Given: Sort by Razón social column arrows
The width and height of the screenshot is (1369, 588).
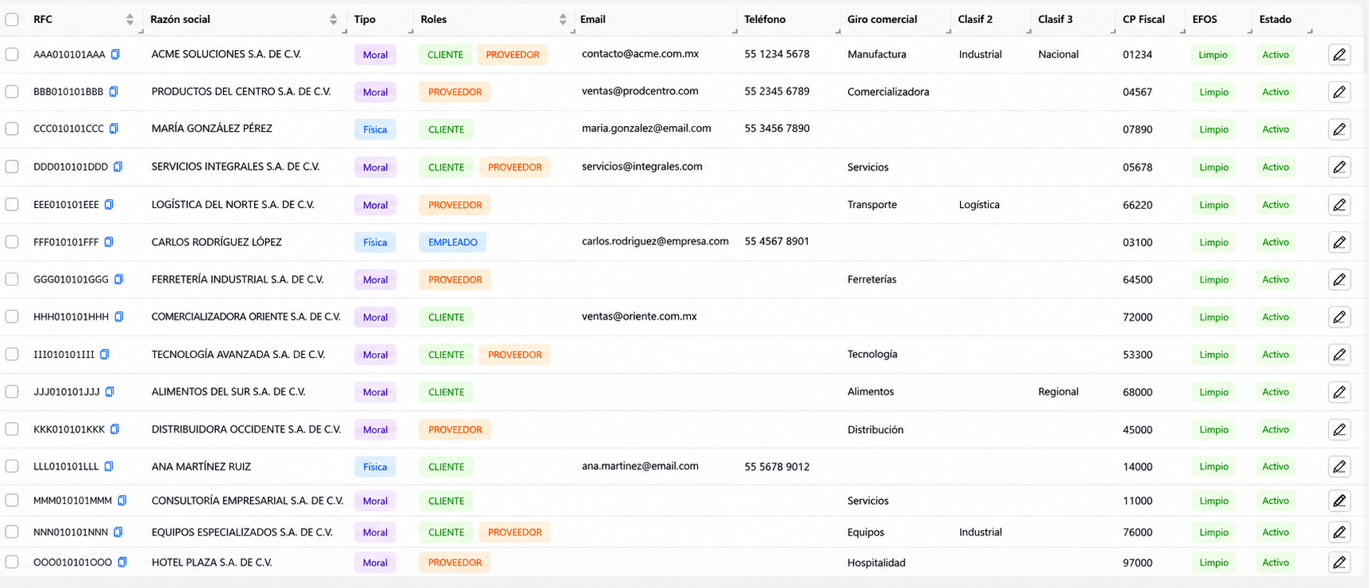Looking at the screenshot, I should [333, 19].
